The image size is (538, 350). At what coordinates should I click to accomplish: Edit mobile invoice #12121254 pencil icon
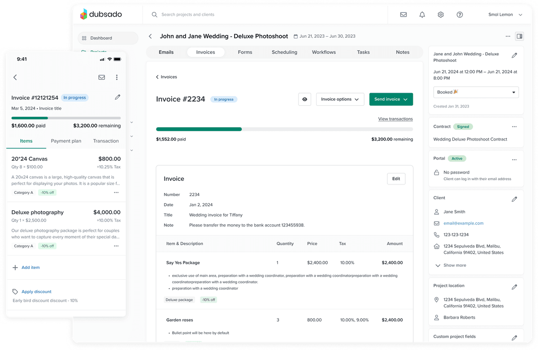117,97
